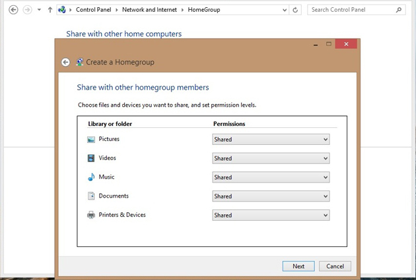Click the Control Panel back arrow
The width and height of the screenshot is (416, 280).
(x=13, y=10)
